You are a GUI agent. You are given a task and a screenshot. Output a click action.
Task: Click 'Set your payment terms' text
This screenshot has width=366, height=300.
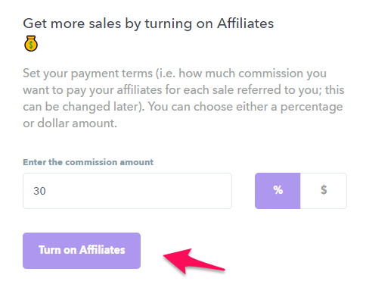point(88,73)
